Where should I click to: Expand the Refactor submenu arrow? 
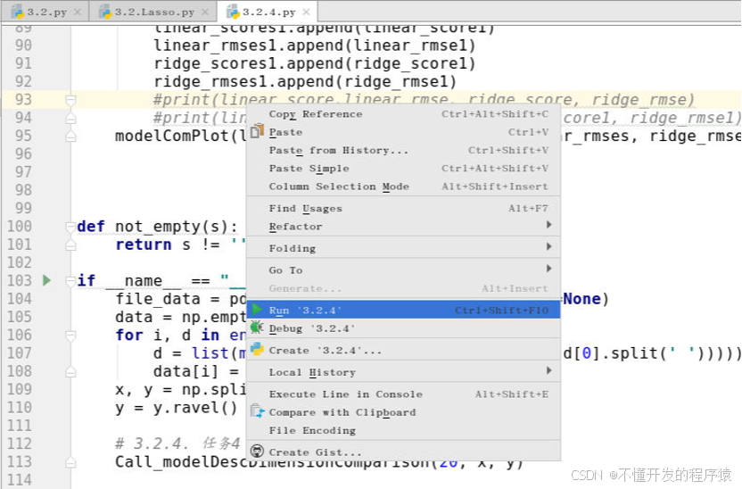549,224
